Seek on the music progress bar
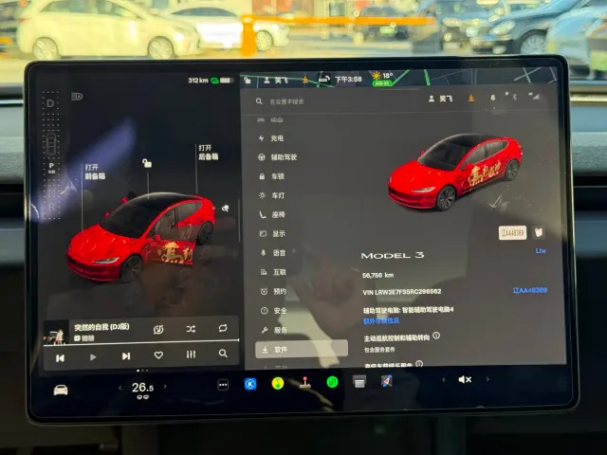 (x=141, y=342)
